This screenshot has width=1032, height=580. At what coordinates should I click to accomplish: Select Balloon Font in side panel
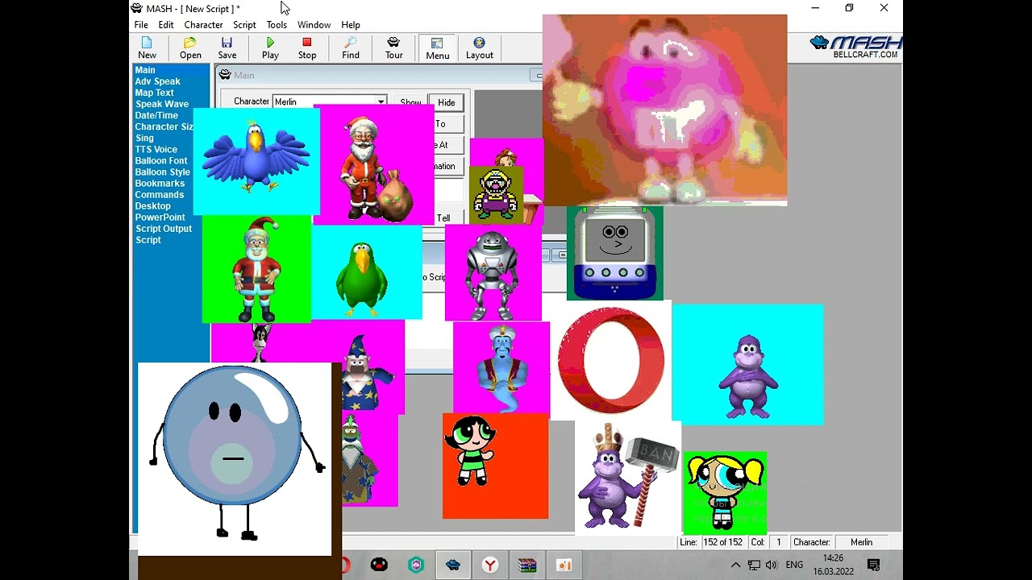[161, 160]
